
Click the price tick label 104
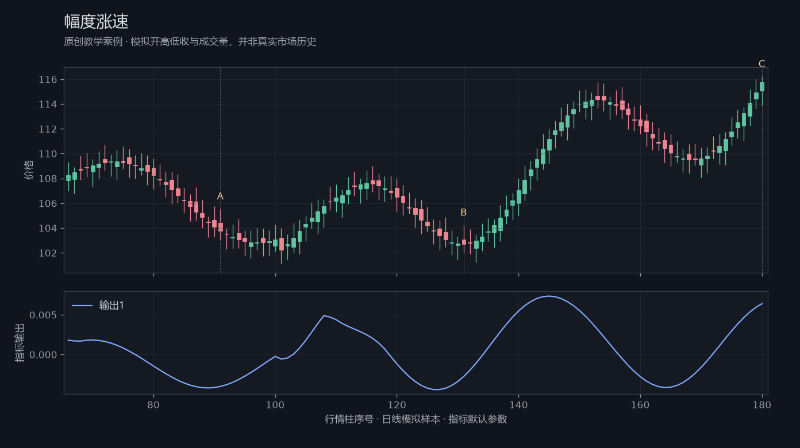(48, 229)
